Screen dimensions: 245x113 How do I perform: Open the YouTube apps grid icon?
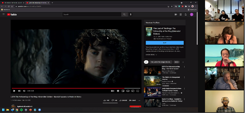point(181,14)
